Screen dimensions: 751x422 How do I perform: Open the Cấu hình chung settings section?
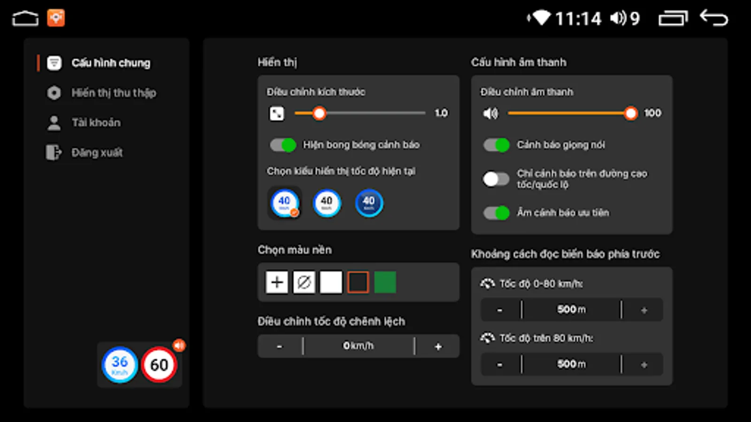tap(111, 63)
